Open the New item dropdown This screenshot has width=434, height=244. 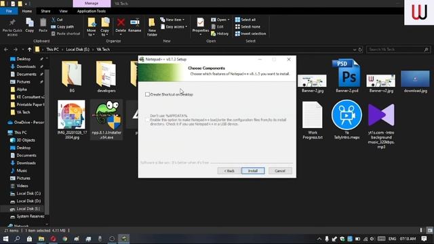click(x=172, y=20)
